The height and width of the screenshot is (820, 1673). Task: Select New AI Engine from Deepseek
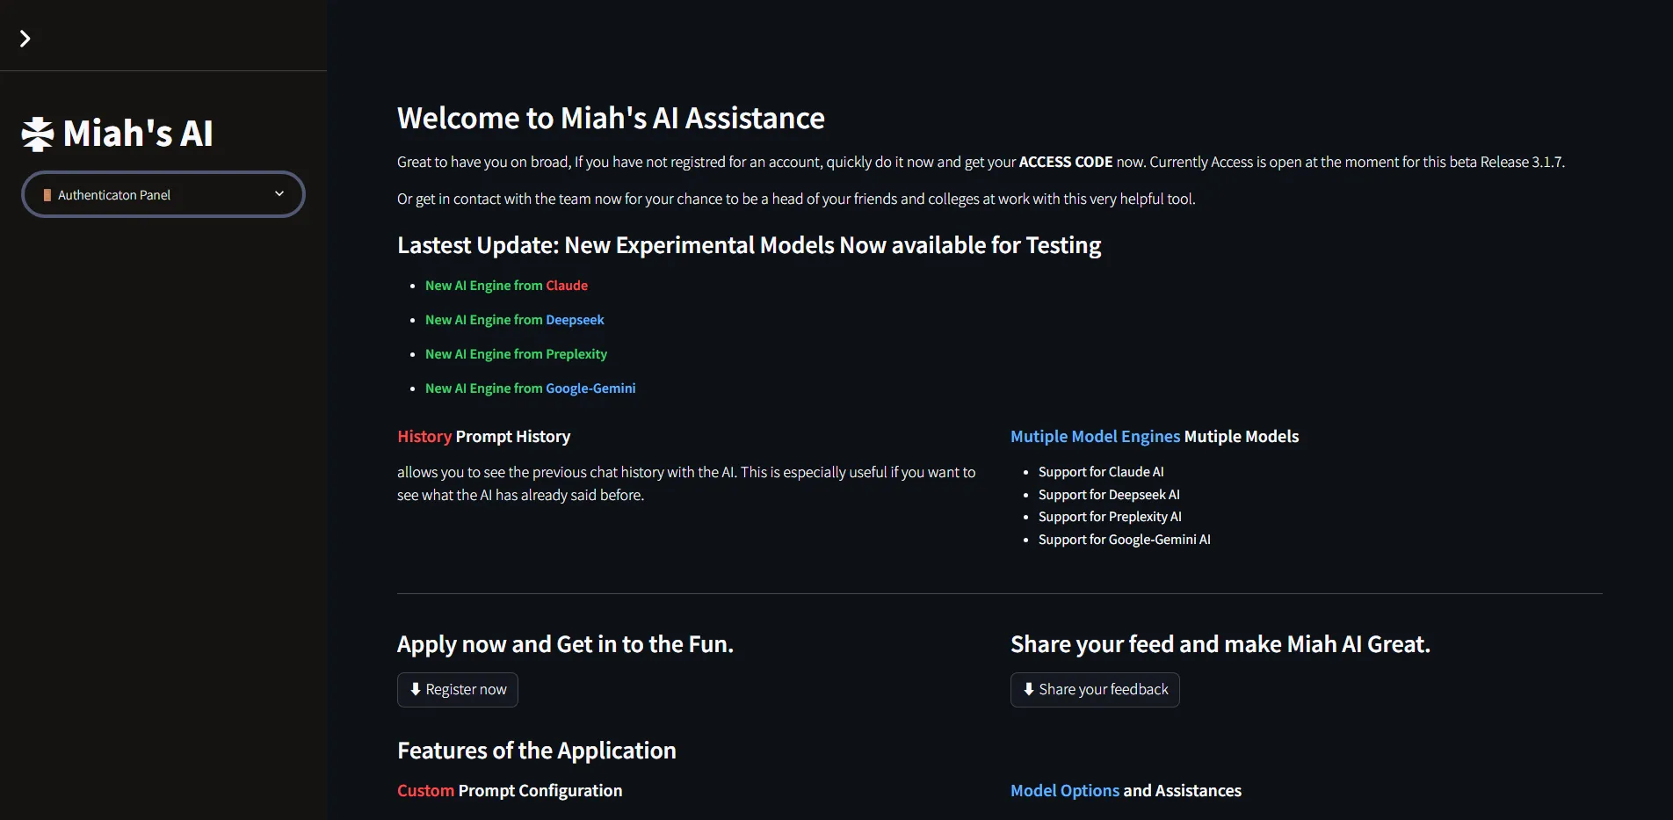(515, 320)
